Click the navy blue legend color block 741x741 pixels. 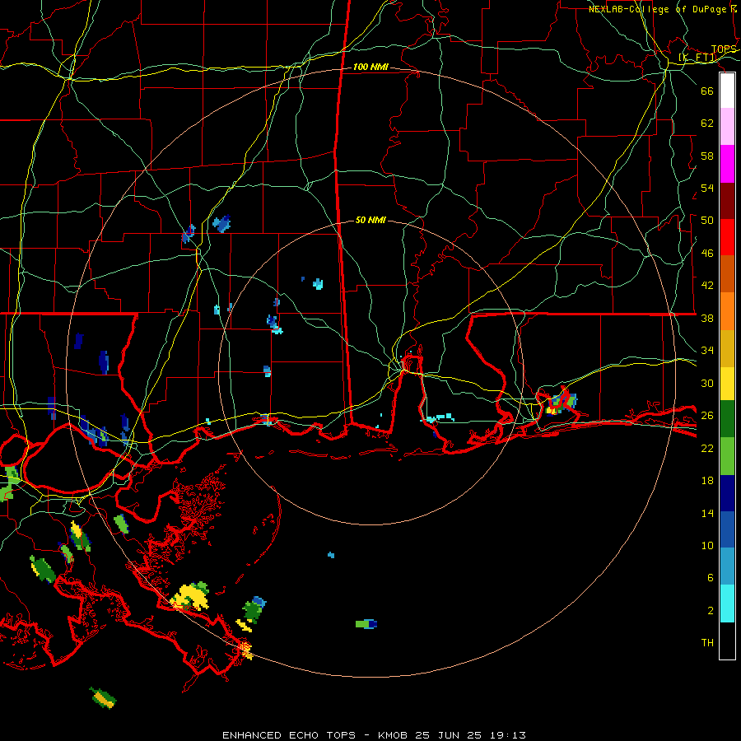(727, 493)
